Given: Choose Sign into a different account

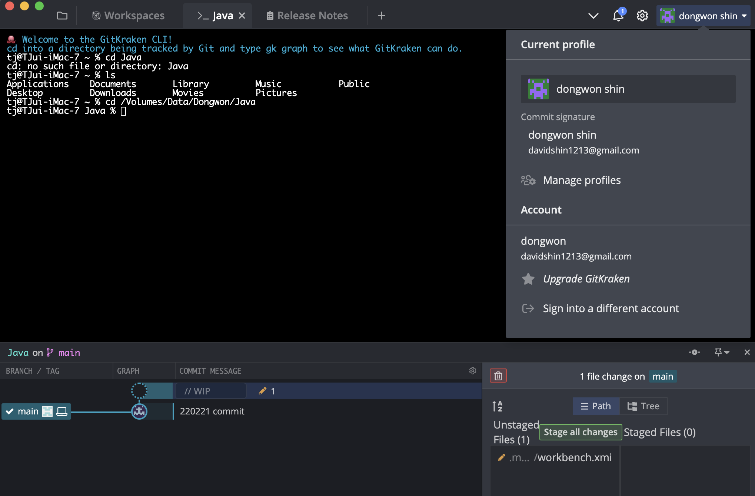Looking at the screenshot, I should [x=611, y=308].
